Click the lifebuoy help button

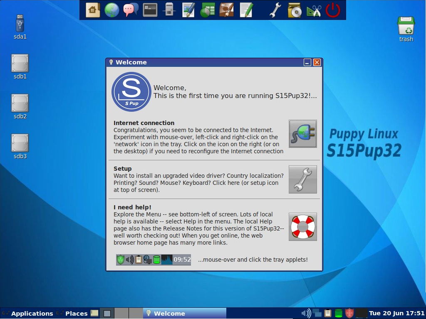(303, 227)
